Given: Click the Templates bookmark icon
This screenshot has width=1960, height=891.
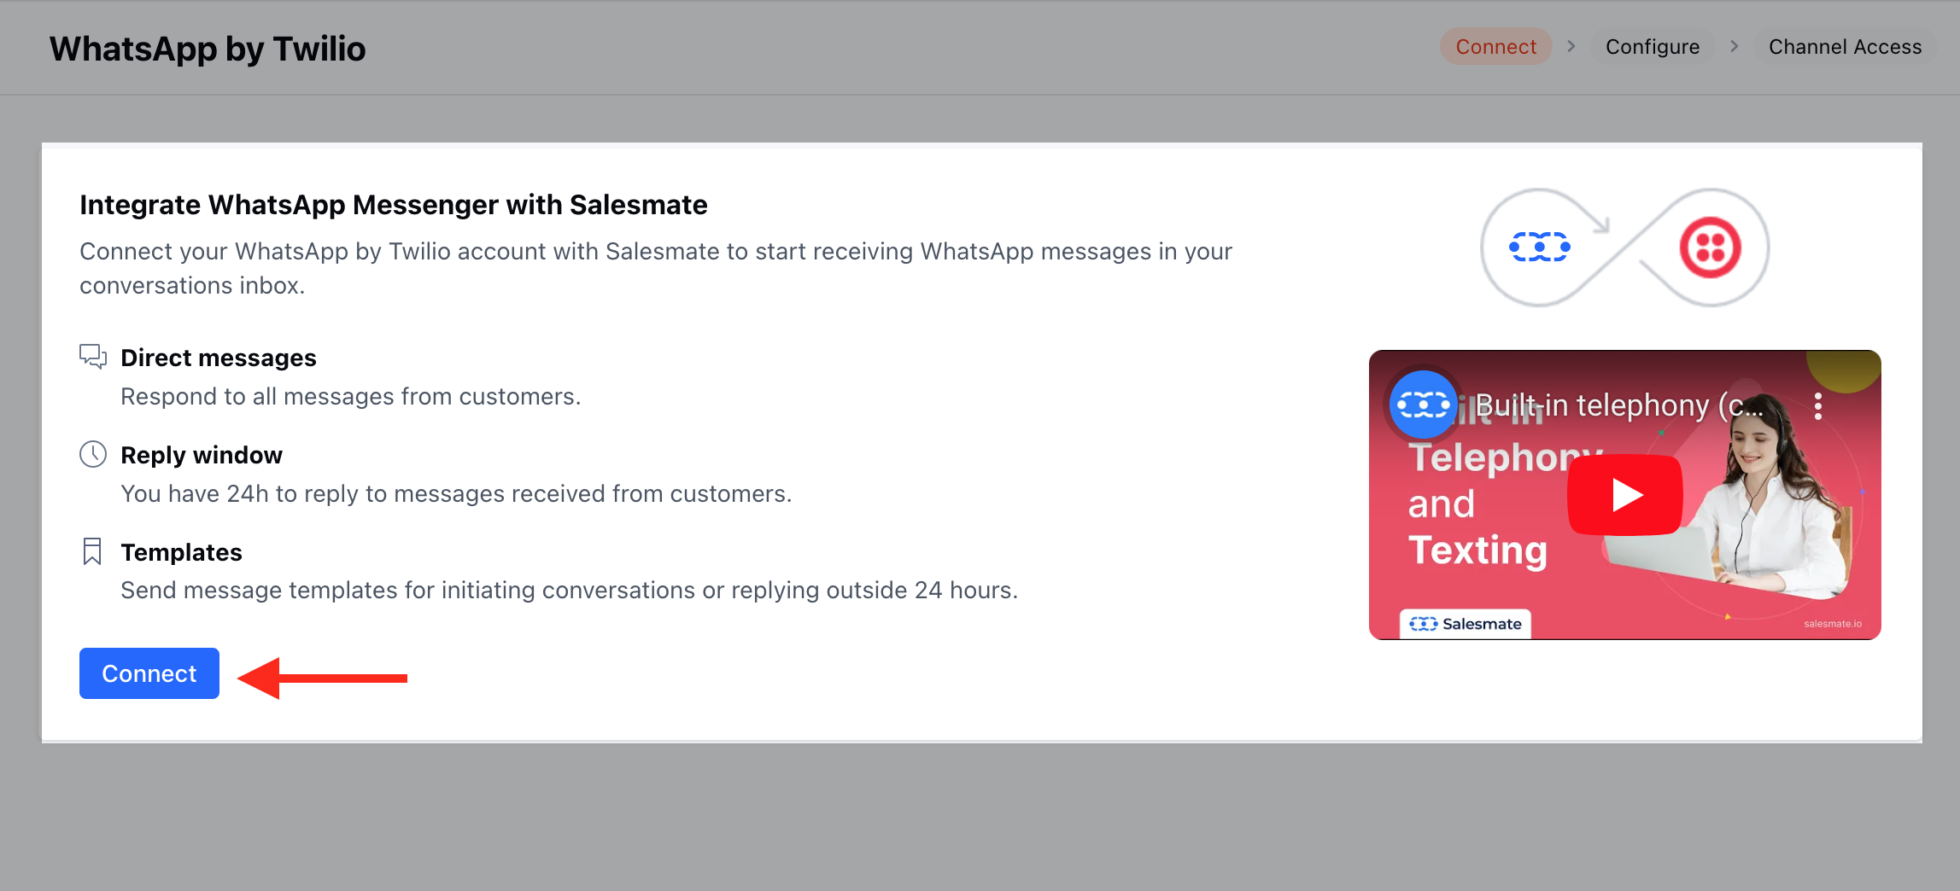Looking at the screenshot, I should pos(92,551).
